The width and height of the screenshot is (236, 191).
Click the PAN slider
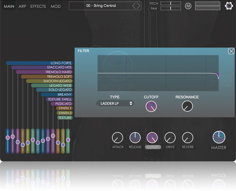point(171,9)
